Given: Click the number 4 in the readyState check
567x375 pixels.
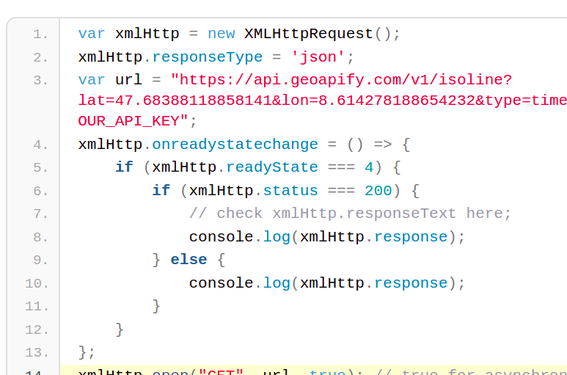Looking at the screenshot, I should click(x=369, y=167).
